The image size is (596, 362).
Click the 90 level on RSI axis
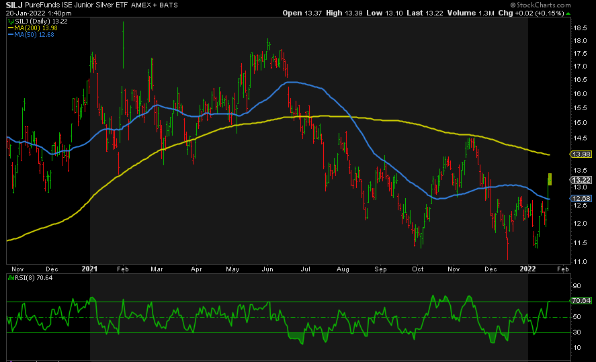coord(577,286)
